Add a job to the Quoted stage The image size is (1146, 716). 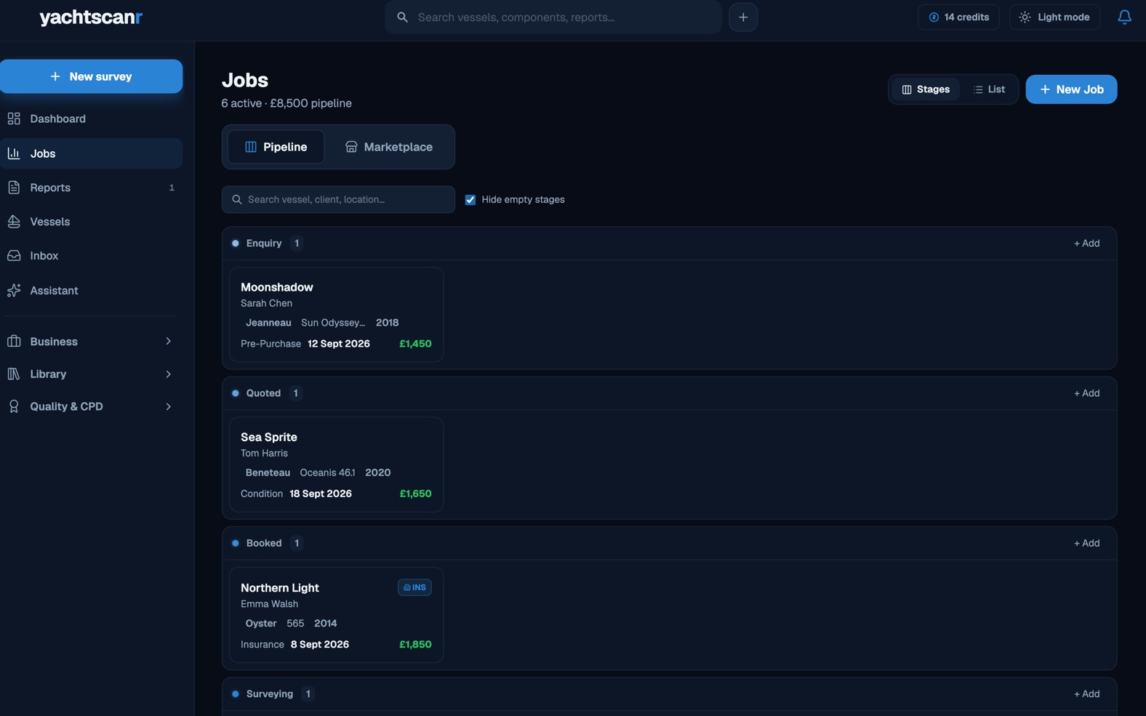(x=1086, y=393)
